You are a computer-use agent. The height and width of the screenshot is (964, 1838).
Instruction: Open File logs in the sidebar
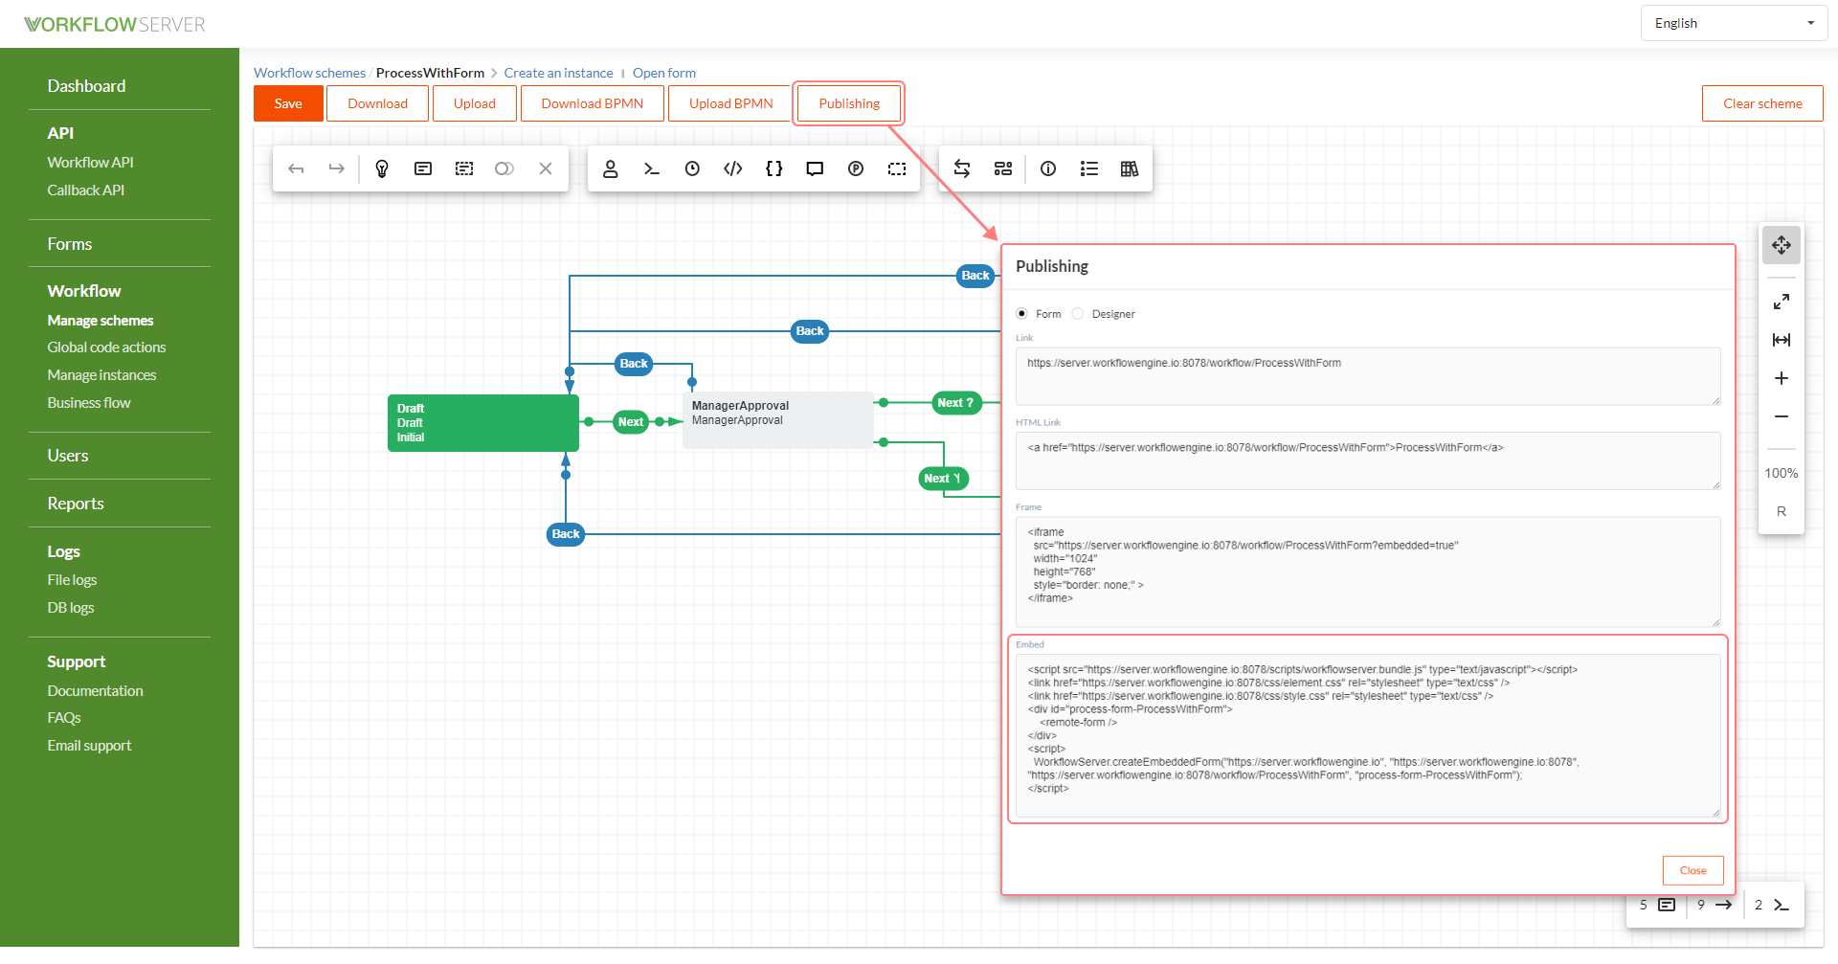73,580
